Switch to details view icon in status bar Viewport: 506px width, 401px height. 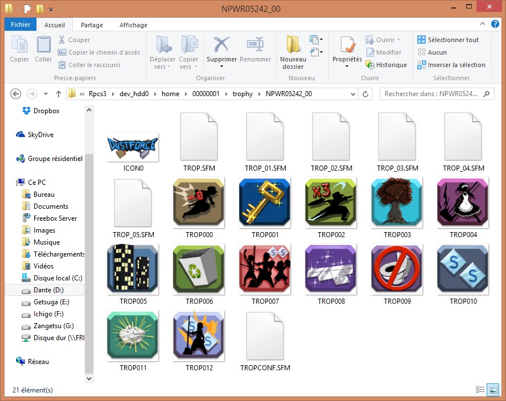(x=480, y=390)
